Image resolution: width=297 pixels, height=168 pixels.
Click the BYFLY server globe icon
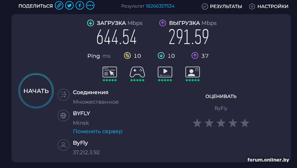tap(63, 116)
